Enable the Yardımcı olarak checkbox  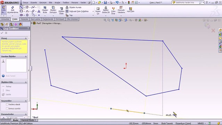(7, 104)
